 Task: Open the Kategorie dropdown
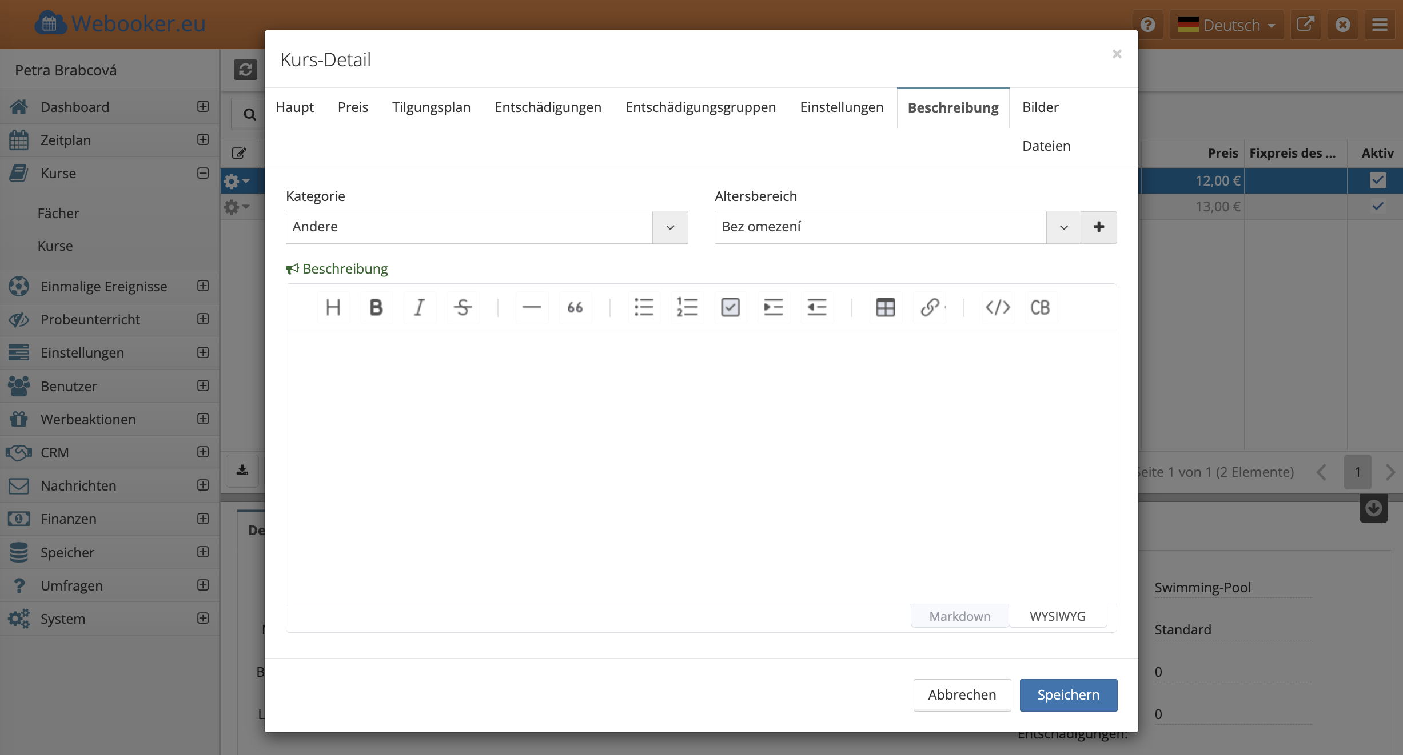pyautogui.click(x=670, y=227)
